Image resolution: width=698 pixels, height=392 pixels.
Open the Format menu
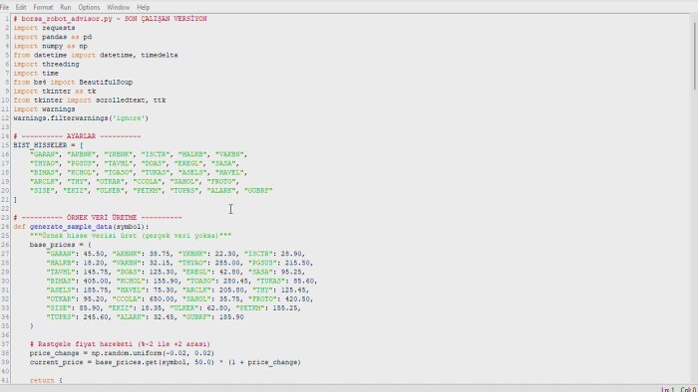43,7
